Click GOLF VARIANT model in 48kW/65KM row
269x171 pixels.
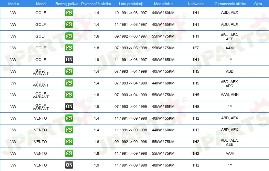[x=41, y=107]
